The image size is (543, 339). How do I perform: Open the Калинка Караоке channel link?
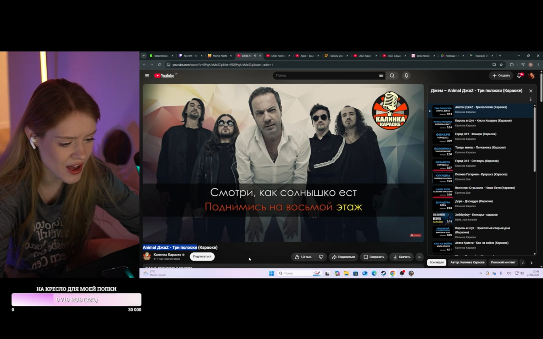[x=167, y=255]
